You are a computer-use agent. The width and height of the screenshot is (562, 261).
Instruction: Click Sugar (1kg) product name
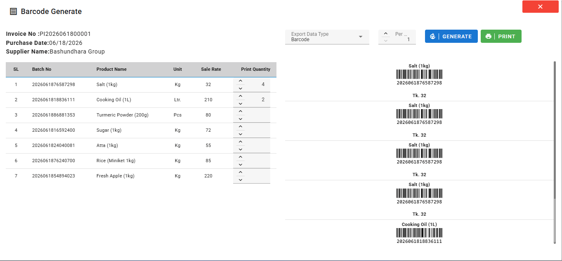coord(109,130)
